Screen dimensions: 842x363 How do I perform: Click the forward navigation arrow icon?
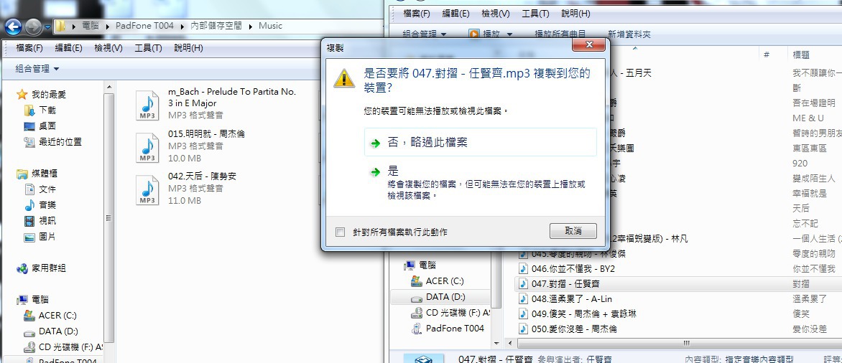[33, 26]
